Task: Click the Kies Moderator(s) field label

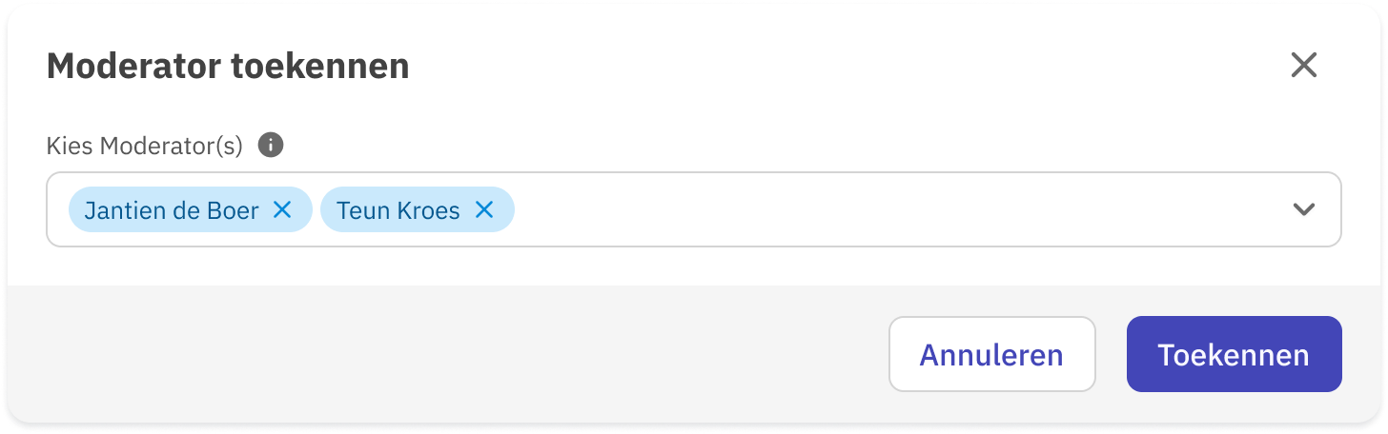Action: click(145, 146)
